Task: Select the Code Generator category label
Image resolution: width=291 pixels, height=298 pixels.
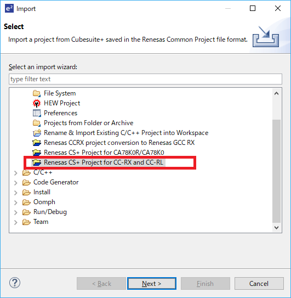Action: pyautogui.click(x=56, y=182)
